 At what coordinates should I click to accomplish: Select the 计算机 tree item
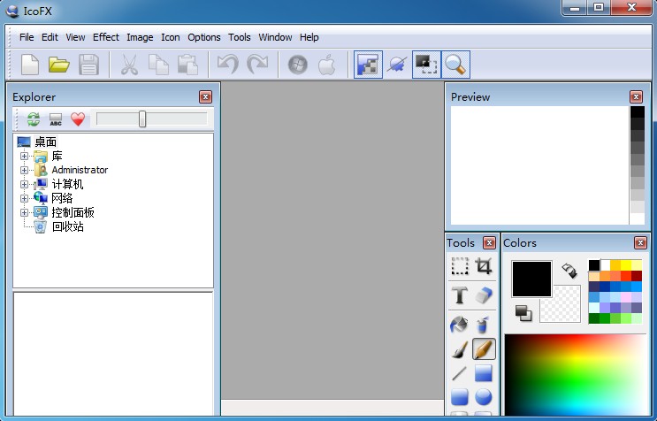(x=67, y=184)
